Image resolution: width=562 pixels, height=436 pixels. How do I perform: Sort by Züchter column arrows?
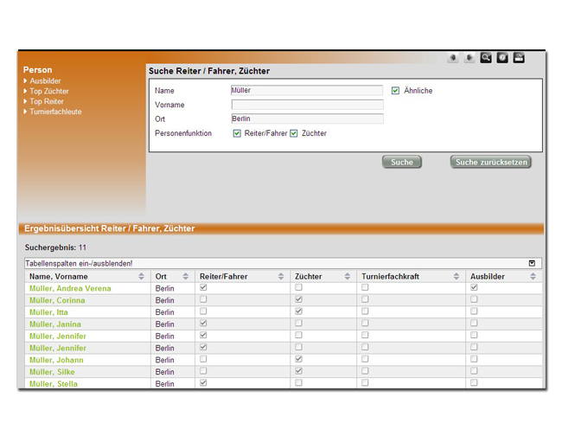click(x=348, y=277)
